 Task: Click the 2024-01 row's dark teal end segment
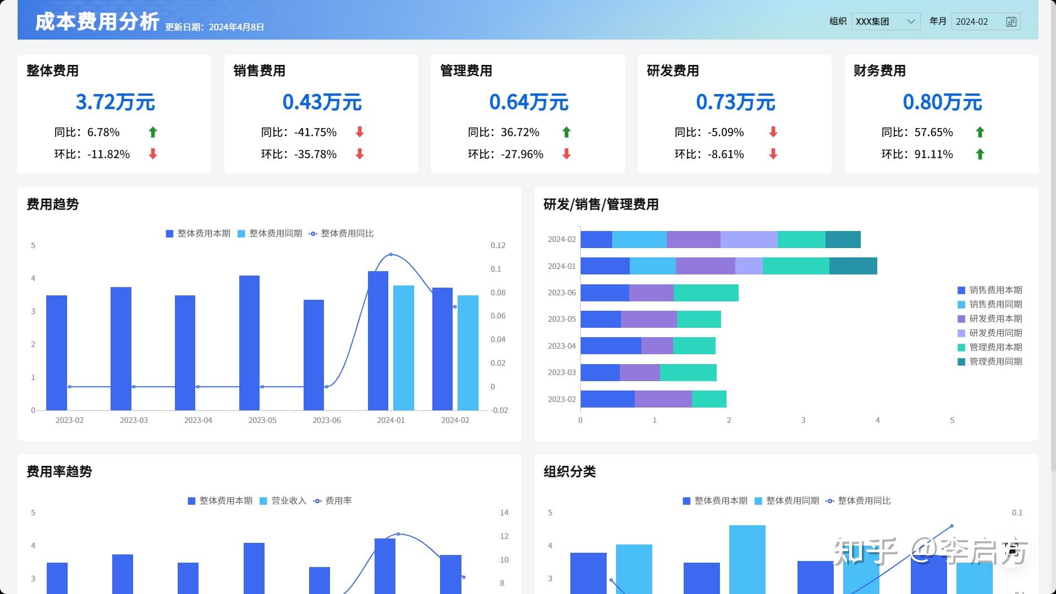(x=853, y=266)
